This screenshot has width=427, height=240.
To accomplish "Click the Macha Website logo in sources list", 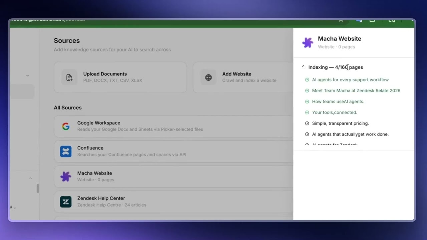I will [x=66, y=176].
